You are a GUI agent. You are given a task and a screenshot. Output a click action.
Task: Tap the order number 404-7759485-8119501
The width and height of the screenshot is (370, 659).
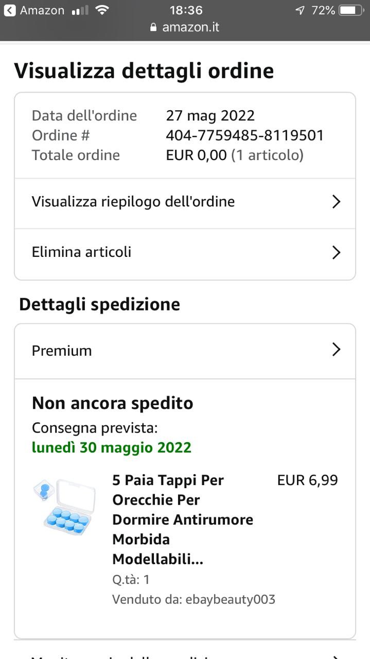tap(245, 135)
